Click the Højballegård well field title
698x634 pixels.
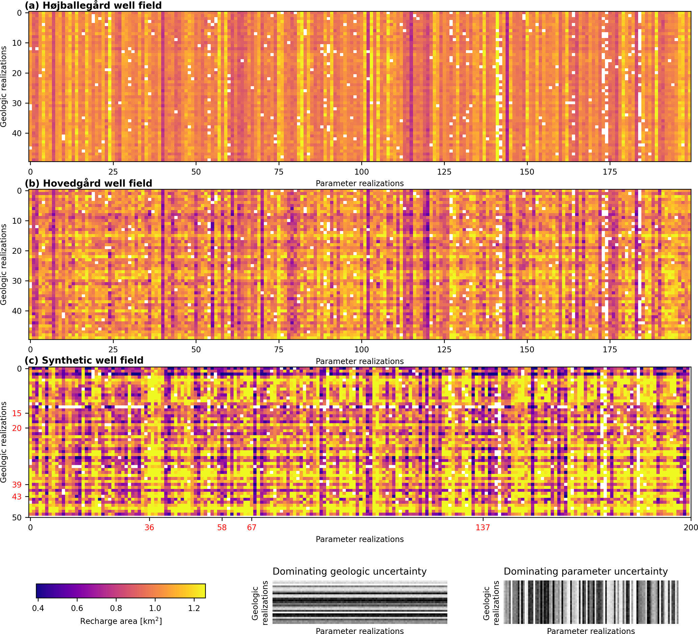click(93, 5)
